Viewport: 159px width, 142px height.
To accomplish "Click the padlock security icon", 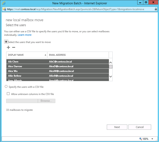I will [x=156, y=9].
